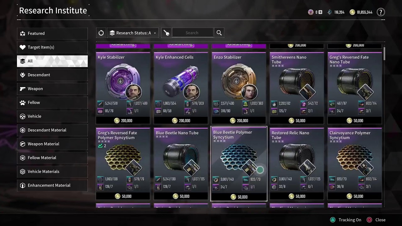Image resolution: width=402 pixels, height=226 pixels.
Task: Open the Weapon Material category
Action: [52, 144]
